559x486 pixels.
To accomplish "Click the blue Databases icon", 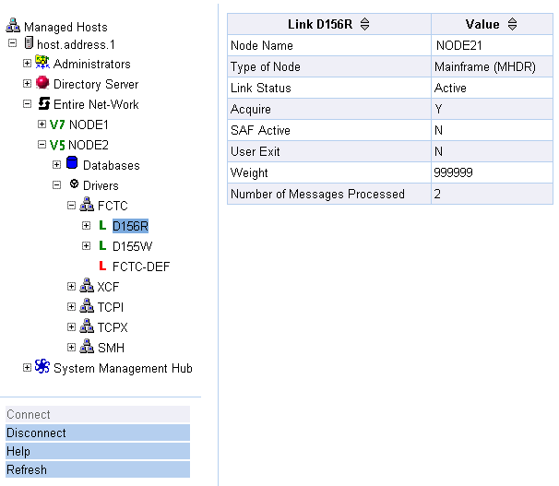I will [x=72, y=164].
